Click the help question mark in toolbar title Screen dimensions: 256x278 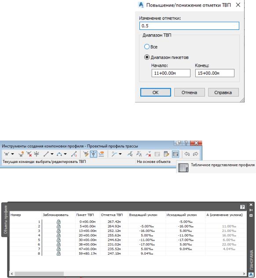point(186,143)
